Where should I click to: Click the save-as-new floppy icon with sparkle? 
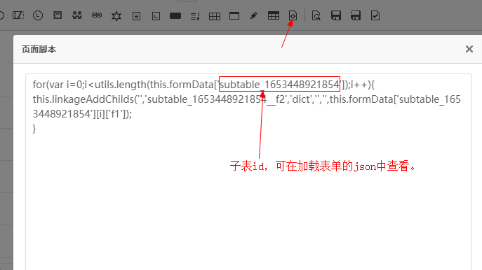[355, 15]
